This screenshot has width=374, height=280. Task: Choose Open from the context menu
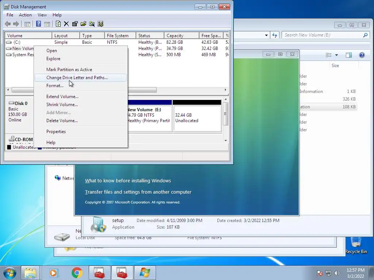(81, 50)
